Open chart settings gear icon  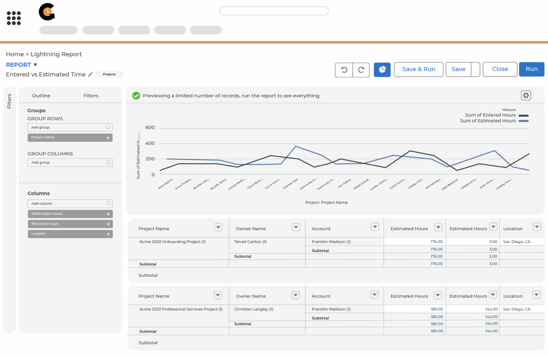[x=526, y=96]
